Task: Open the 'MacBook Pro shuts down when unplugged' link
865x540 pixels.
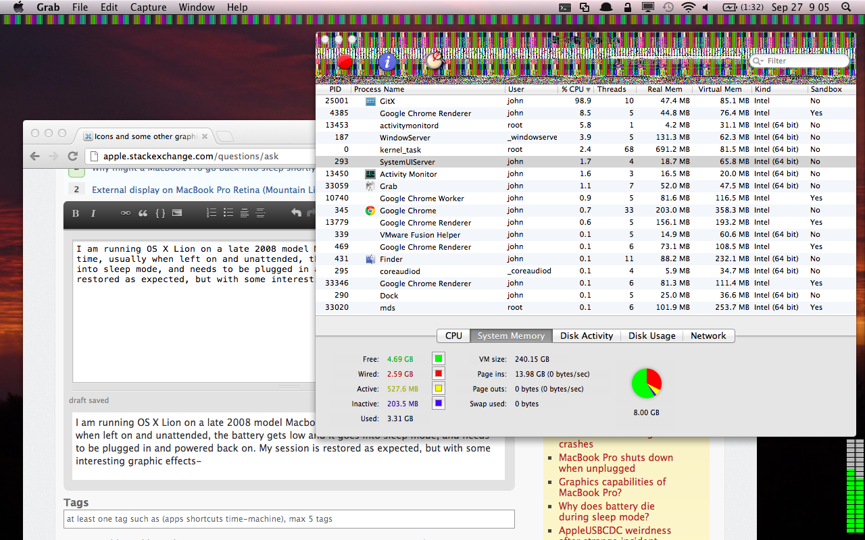Action: pos(616,463)
